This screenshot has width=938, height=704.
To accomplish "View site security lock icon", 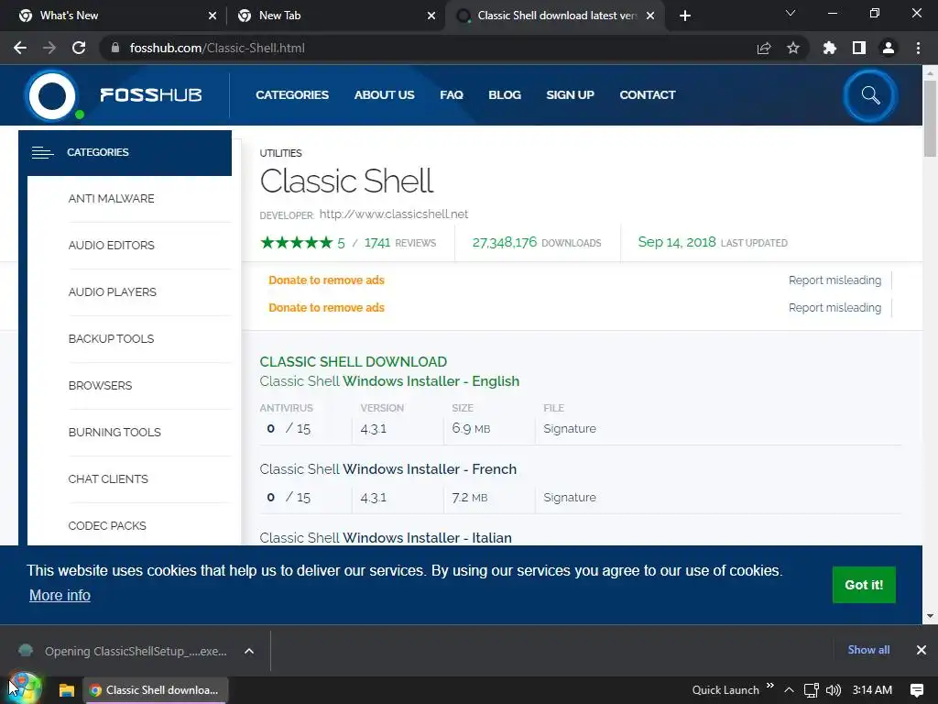I will point(115,48).
